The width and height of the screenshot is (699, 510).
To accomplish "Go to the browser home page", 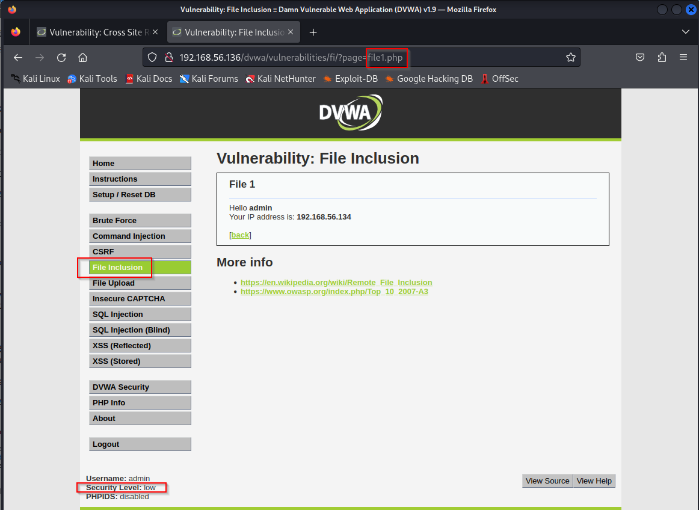I will (x=83, y=58).
